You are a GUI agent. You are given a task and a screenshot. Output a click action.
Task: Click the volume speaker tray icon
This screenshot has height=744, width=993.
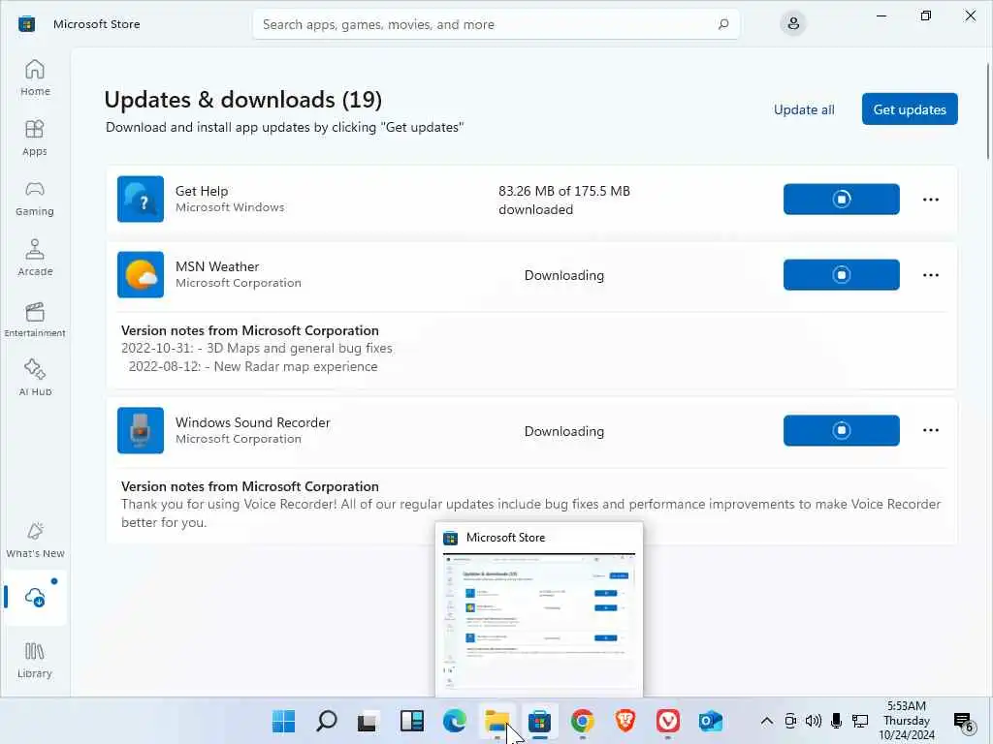coord(814,721)
